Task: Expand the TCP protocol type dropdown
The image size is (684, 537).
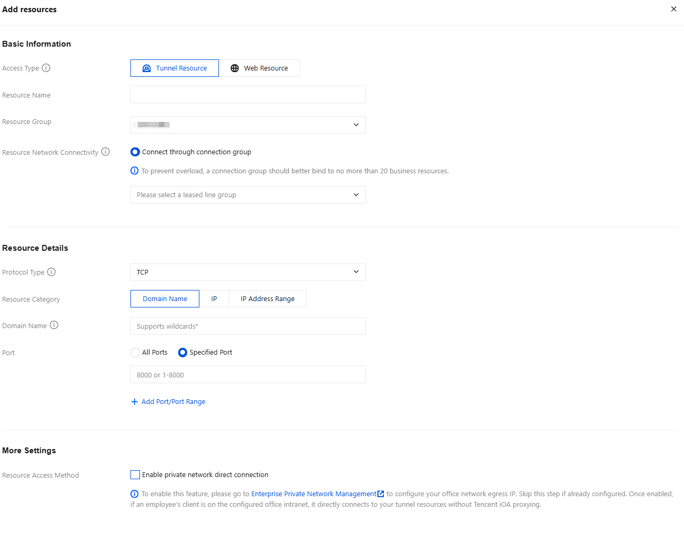Action: pyautogui.click(x=248, y=272)
